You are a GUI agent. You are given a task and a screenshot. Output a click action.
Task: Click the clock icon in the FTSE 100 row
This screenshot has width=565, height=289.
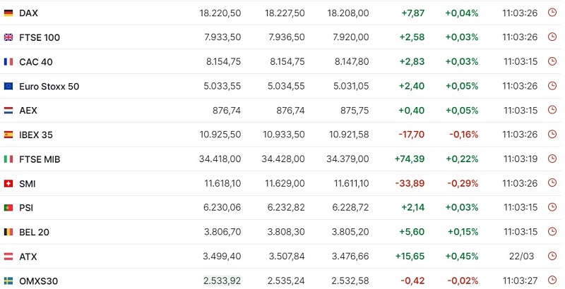[x=552, y=37]
